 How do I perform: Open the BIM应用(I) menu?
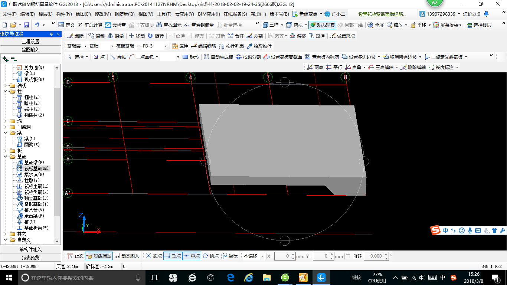point(209,14)
